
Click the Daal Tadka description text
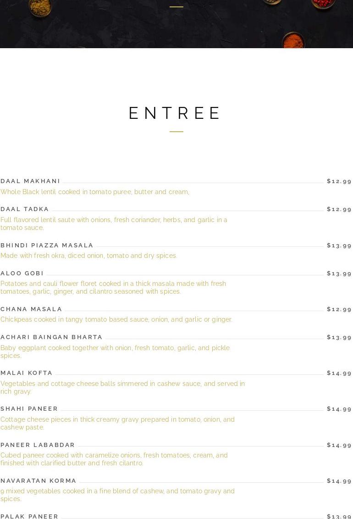pyautogui.click(x=114, y=223)
